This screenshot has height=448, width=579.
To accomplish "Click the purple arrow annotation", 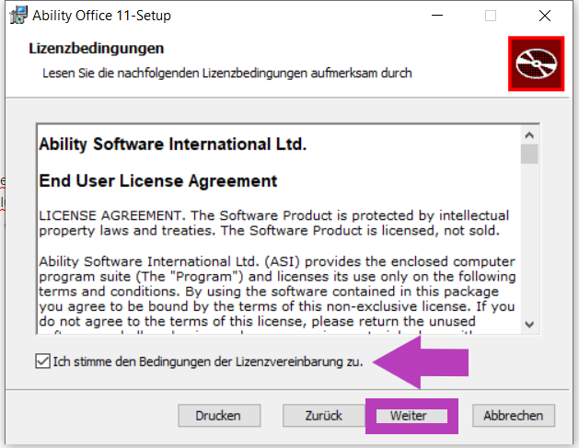I will click(x=421, y=362).
